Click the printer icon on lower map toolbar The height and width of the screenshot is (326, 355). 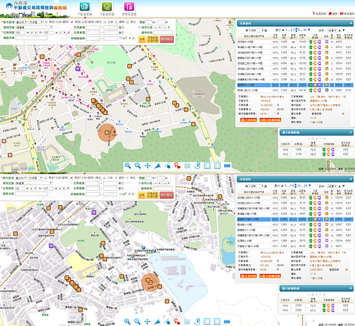(x=227, y=321)
